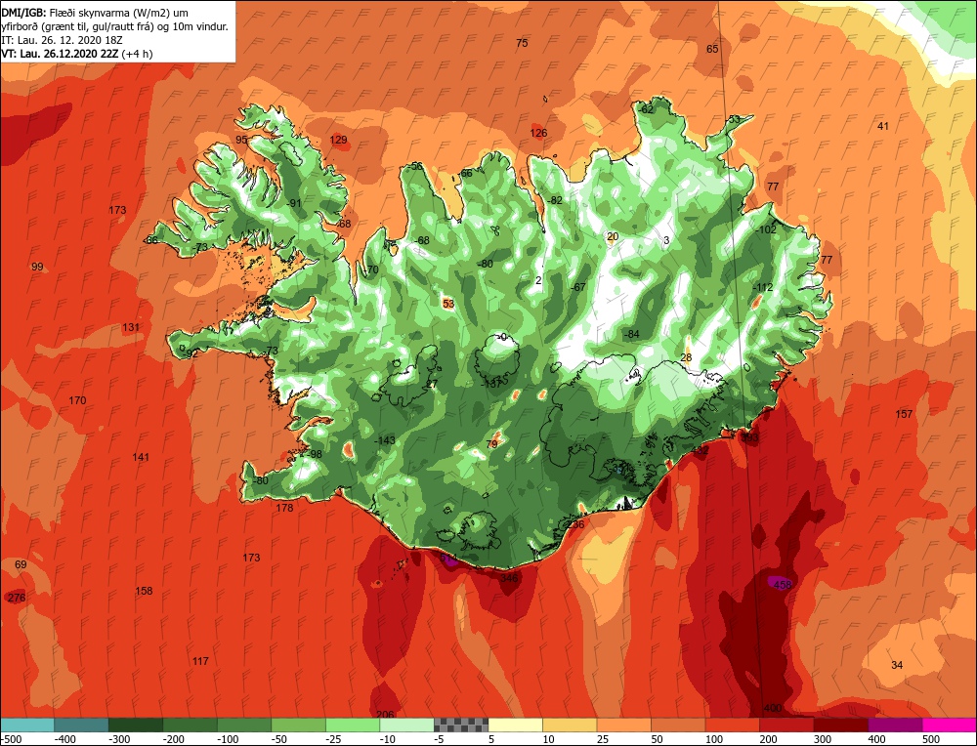Click the map value '-98' on the Reykjanes area
This screenshot has width=977, height=746.
[314, 454]
